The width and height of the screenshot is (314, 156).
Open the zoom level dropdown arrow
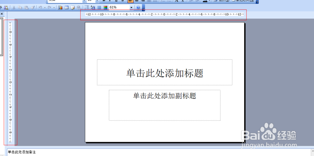[x=131, y=8]
